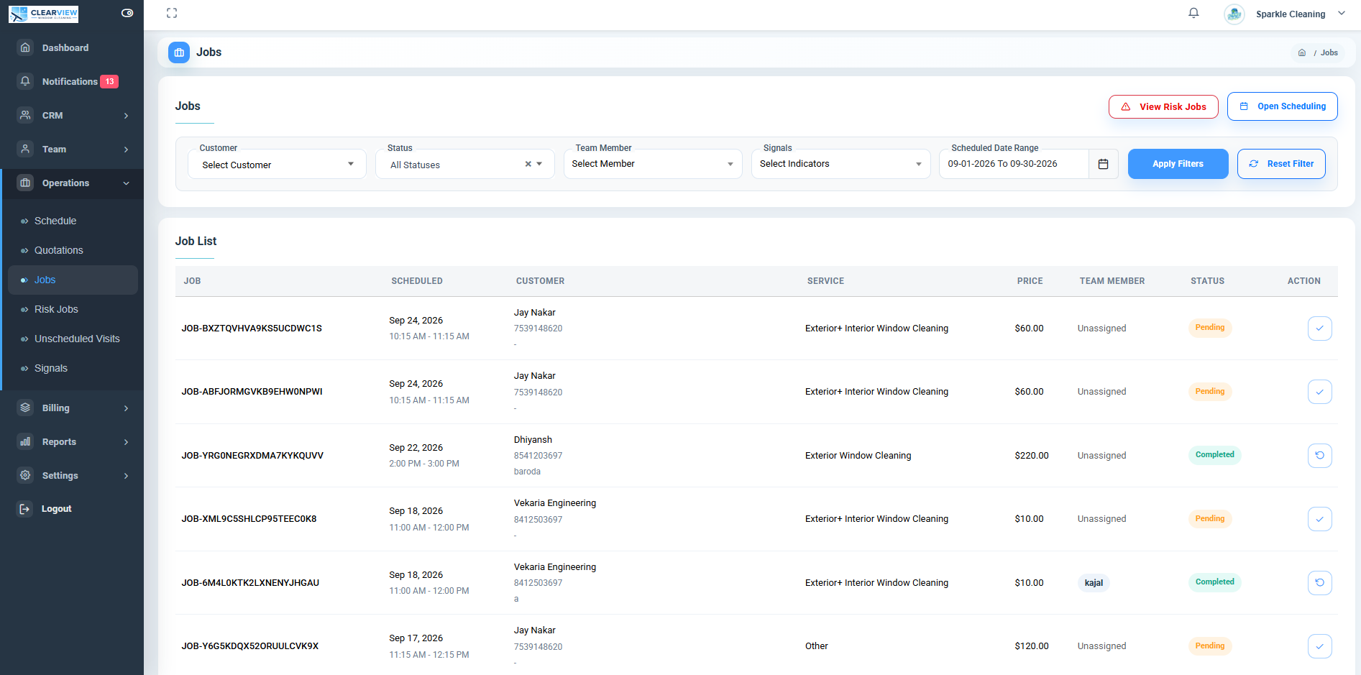Click the Open Scheduling button
1361x675 pixels.
[x=1283, y=106]
